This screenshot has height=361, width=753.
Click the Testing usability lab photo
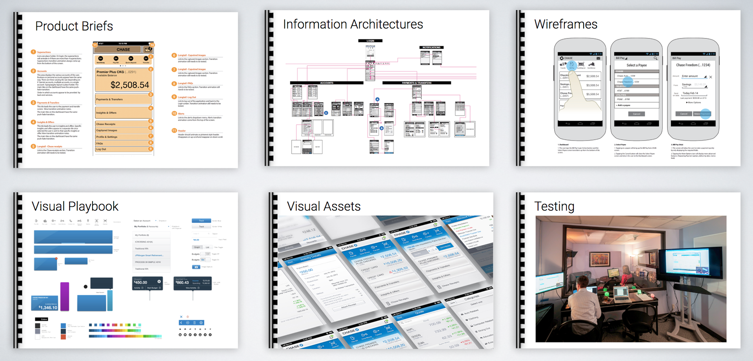click(631, 279)
